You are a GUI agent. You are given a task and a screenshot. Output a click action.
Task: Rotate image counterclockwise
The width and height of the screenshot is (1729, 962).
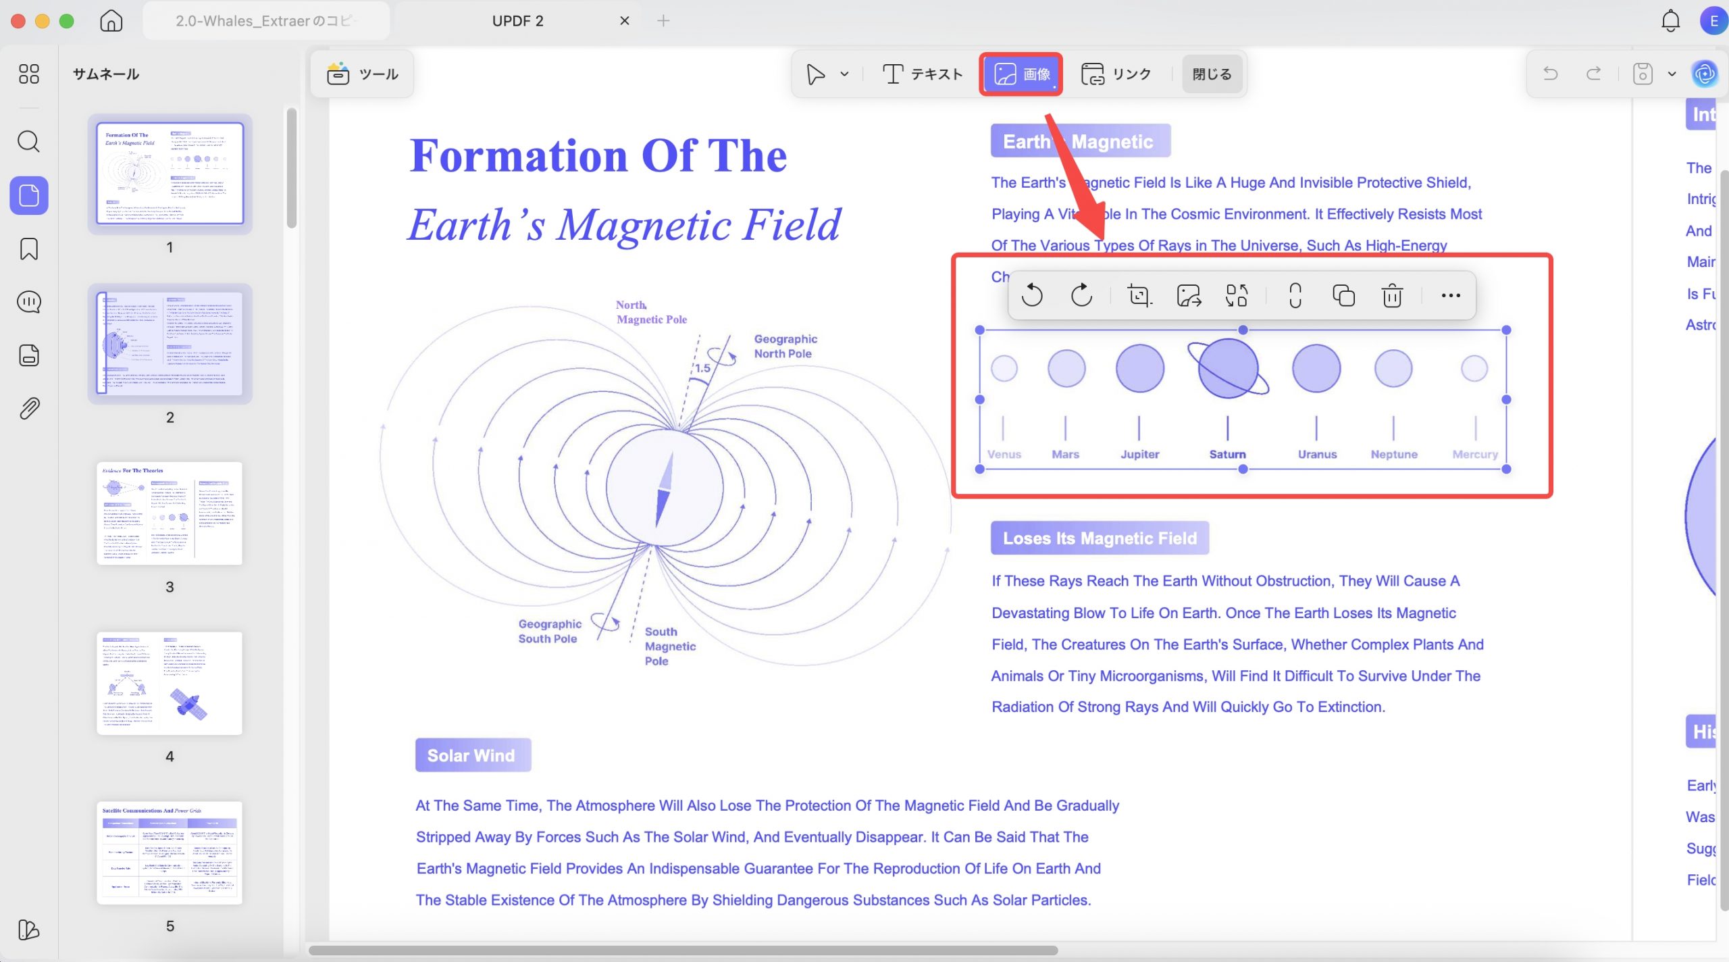coord(1032,295)
